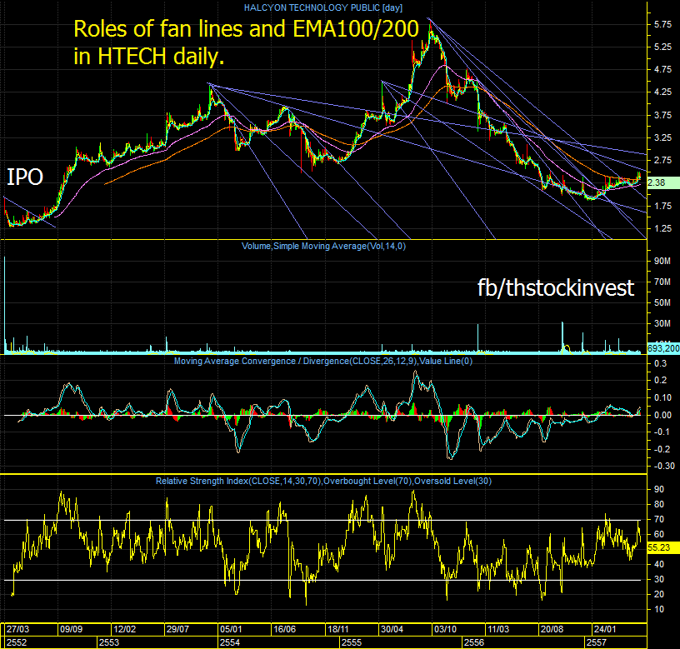
Task: Select the 24/01 date on time axis
Action: (x=605, y=629)
